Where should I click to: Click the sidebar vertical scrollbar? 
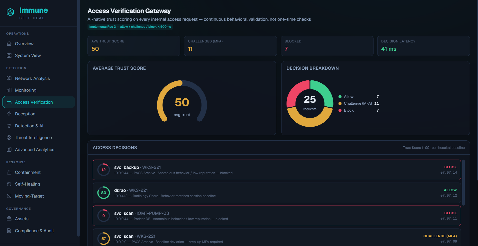[78, 118]
